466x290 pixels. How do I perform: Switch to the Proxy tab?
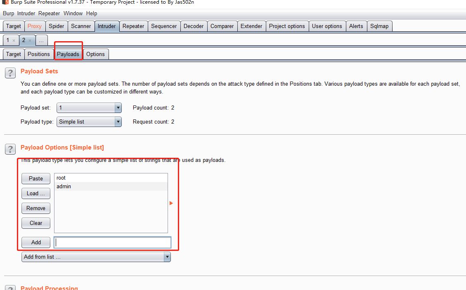point(35,26)
